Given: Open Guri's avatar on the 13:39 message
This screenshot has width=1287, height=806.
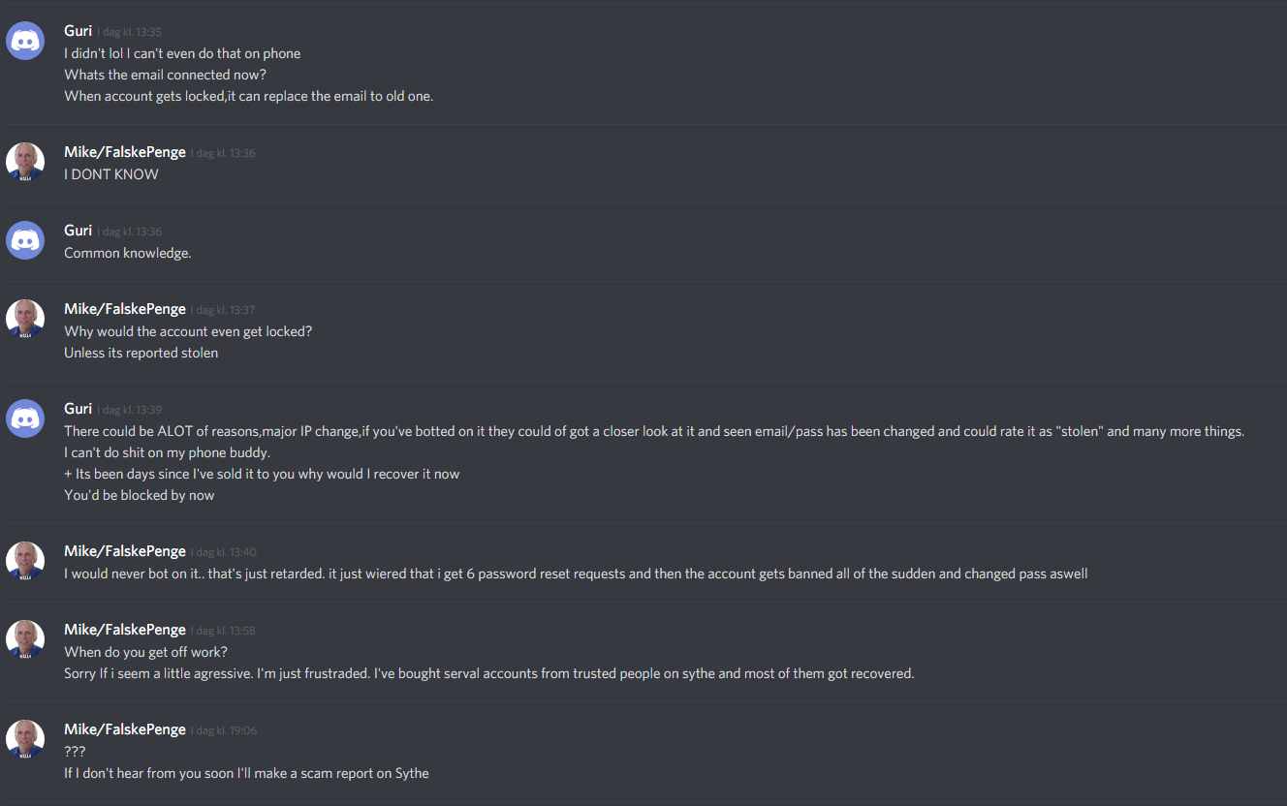Looking at the screenshot, I should [25, 418].
